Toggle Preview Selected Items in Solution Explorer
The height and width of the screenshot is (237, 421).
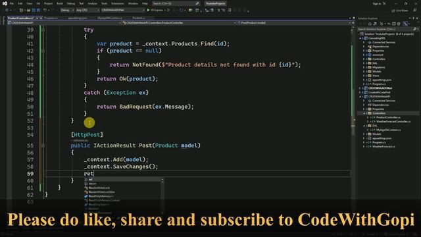coord(406,24)
